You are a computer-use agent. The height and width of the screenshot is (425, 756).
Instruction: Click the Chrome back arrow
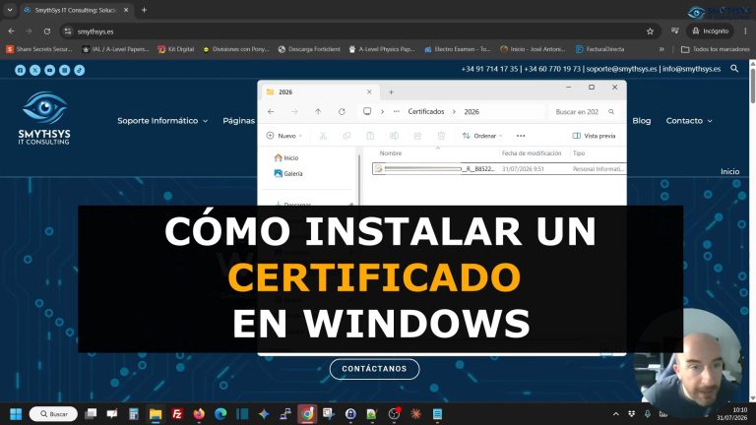pos(12,31)
